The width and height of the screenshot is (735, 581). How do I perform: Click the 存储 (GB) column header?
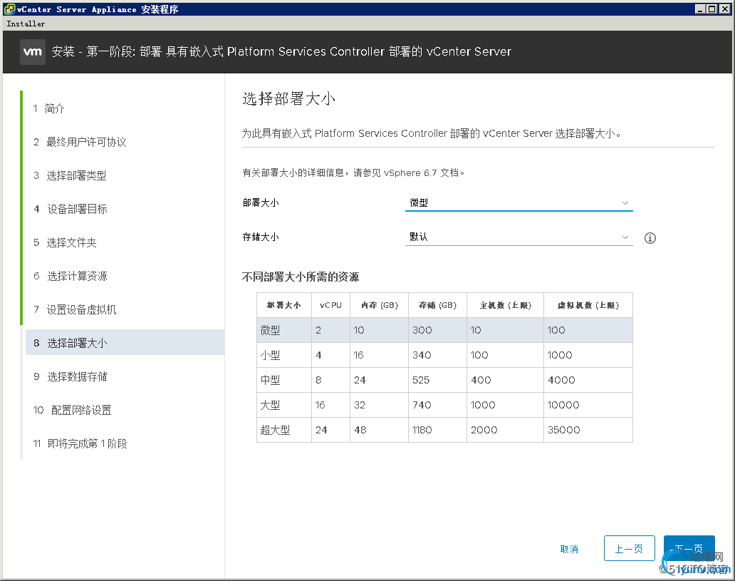point(438,305)
